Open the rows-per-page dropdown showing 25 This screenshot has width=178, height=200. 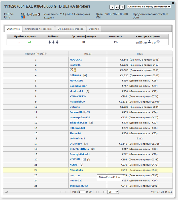[113, 192]
